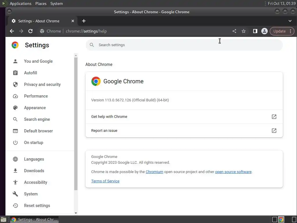Click Report an issue row

184,130
